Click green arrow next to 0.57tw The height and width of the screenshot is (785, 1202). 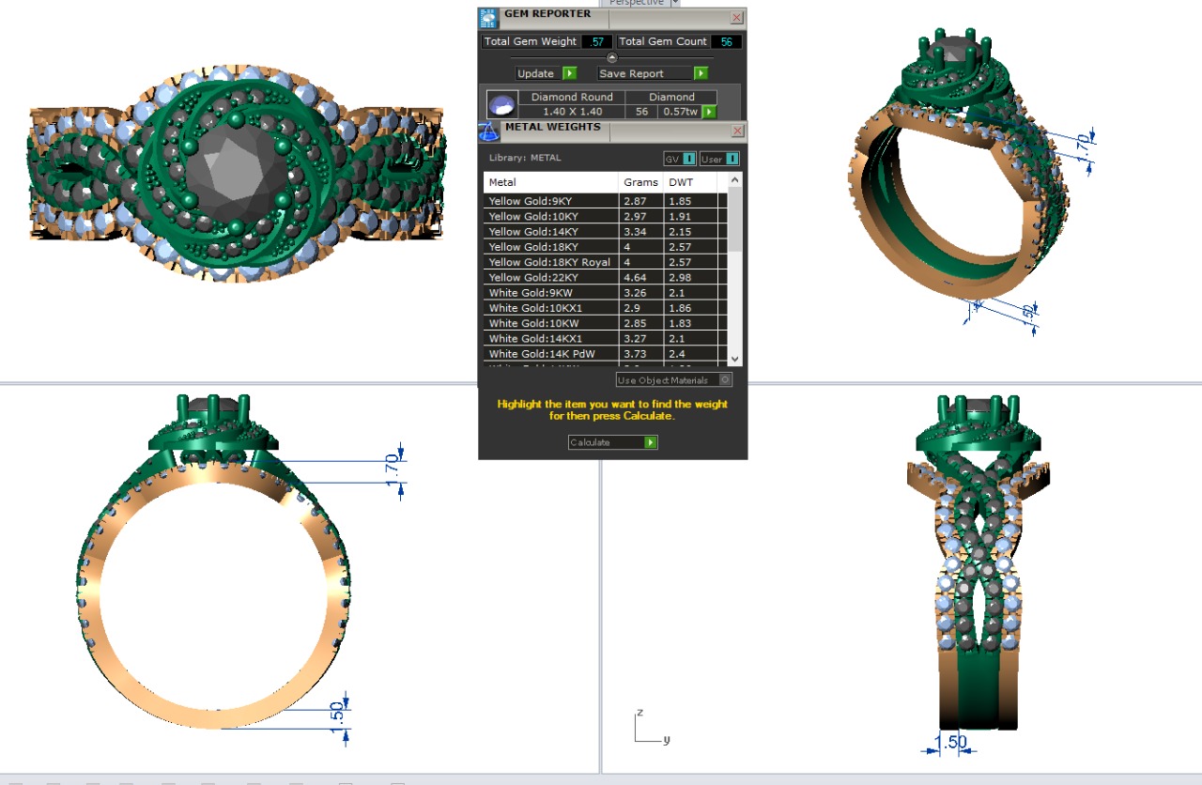709,112
